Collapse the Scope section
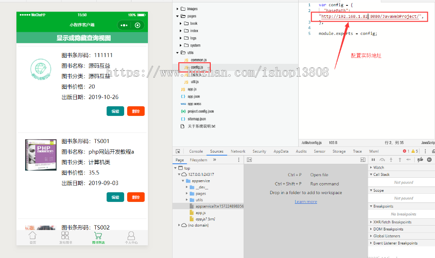 371,190
